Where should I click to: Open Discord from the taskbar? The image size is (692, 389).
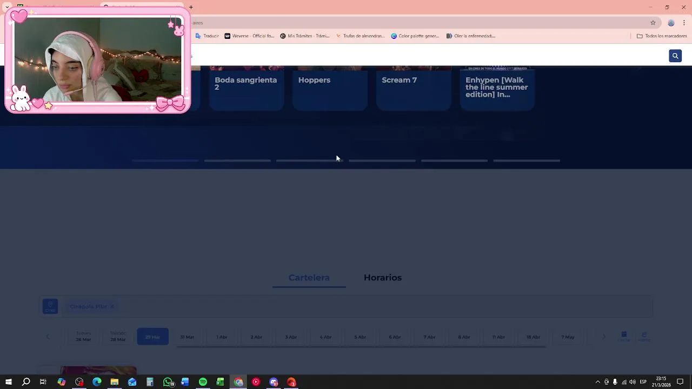(x=274, y=382)
